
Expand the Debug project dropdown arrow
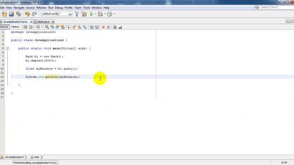(105, 14)
